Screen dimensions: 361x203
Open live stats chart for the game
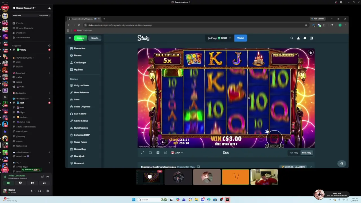click(158, 153)
